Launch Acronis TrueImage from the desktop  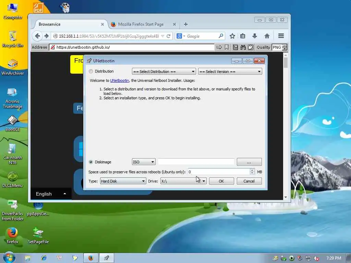(13, 98)
